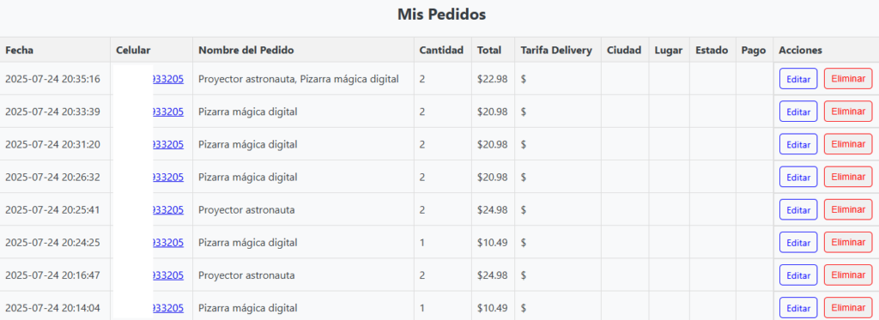This screenshot has height=320, width=879.
Task: Click Eliminar for the 20:35:16 order
Action: tap(848, 79)
